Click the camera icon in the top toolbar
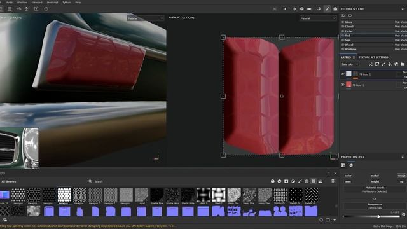Viewport: 407px width, 229px height. click(x=335, y=9)
